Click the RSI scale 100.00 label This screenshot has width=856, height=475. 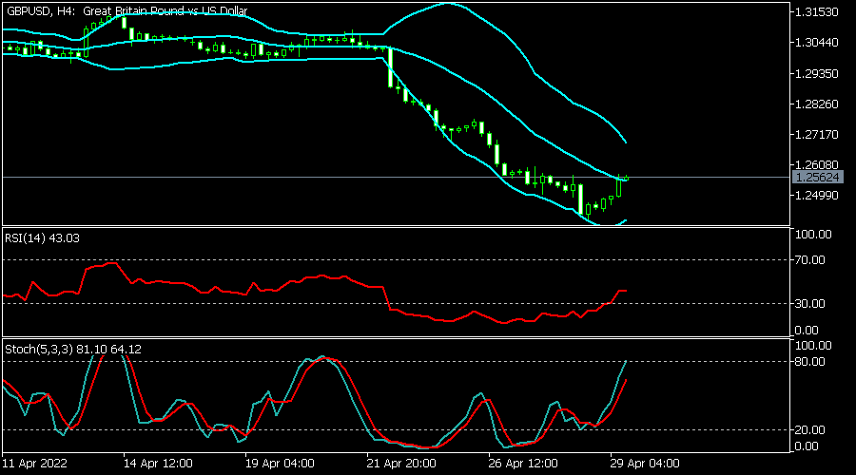813,235
